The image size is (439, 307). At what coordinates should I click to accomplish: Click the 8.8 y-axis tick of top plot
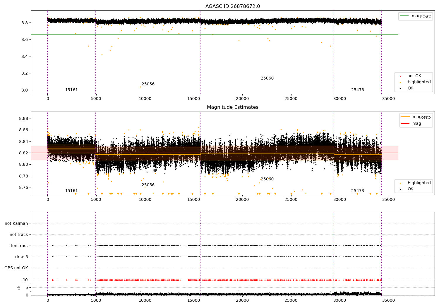click(25, 23)
